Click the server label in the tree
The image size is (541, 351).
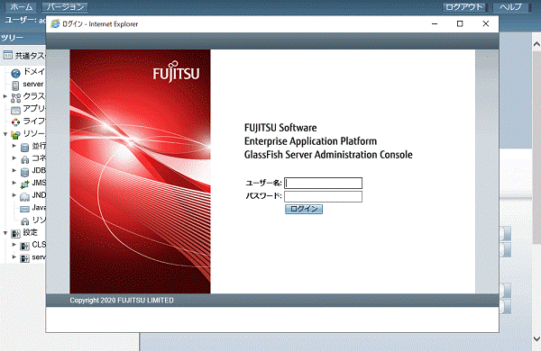[x=33, y=84]
